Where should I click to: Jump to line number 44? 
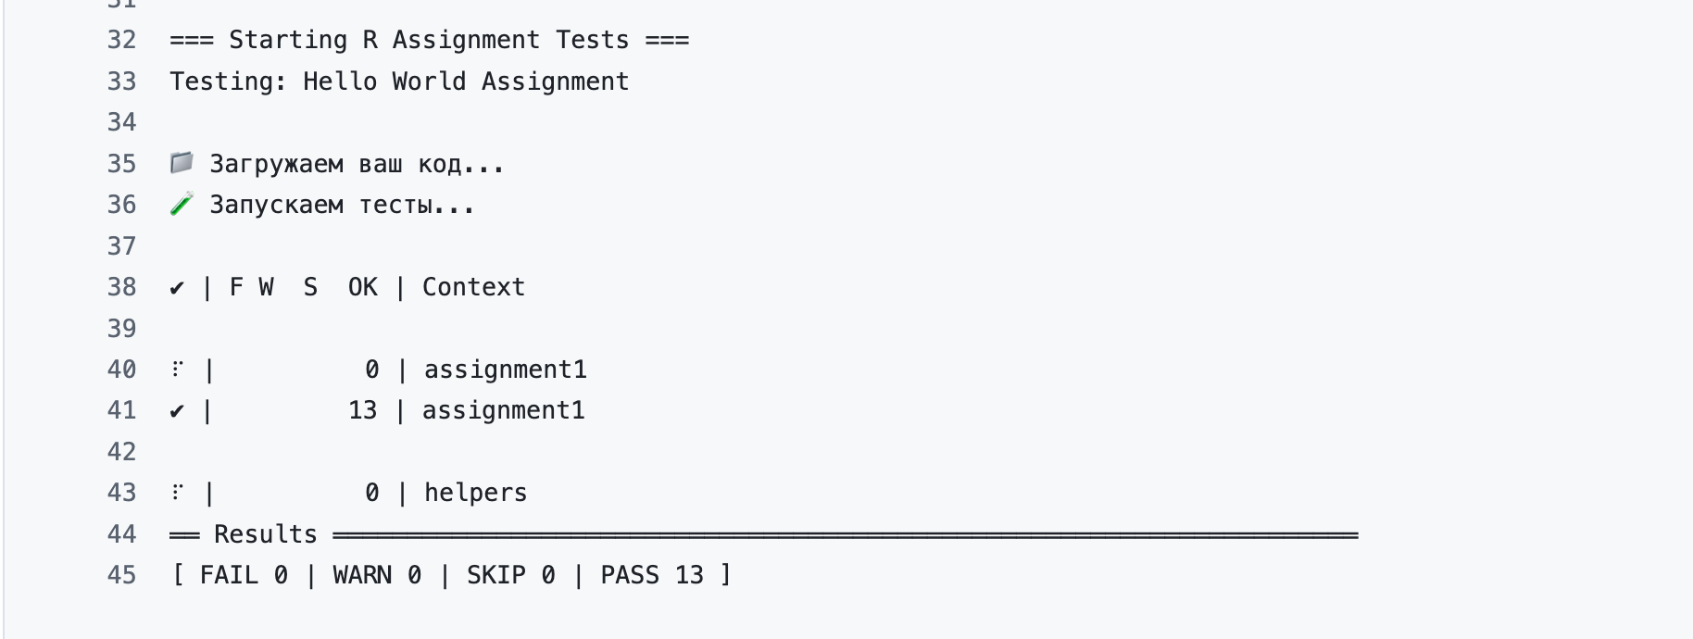tap(121, 534)
